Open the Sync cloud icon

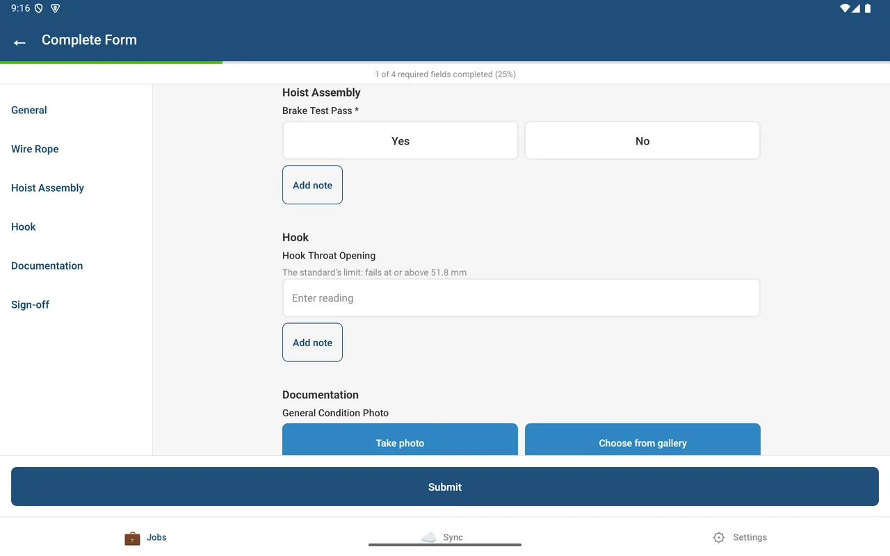[429, 537]
